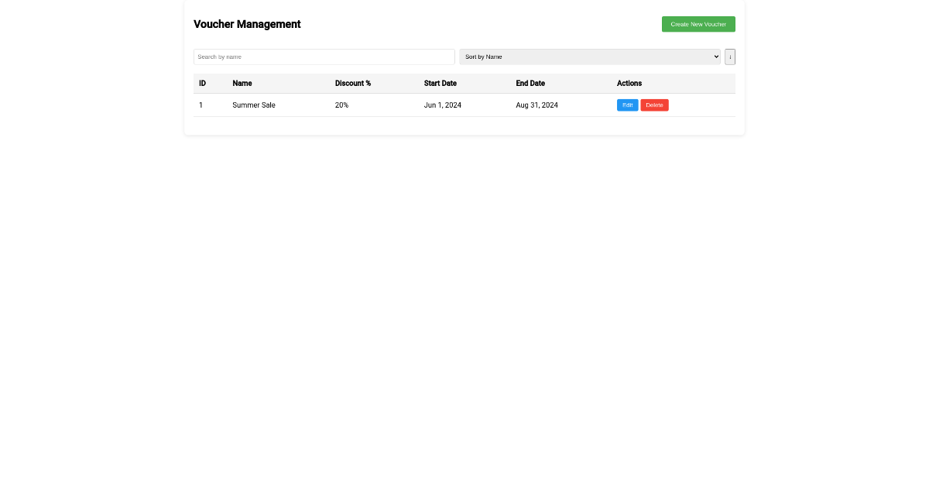Click the voucher discount value 20%
The width and height of the screenshot is (929, 488).
point(341,105)
